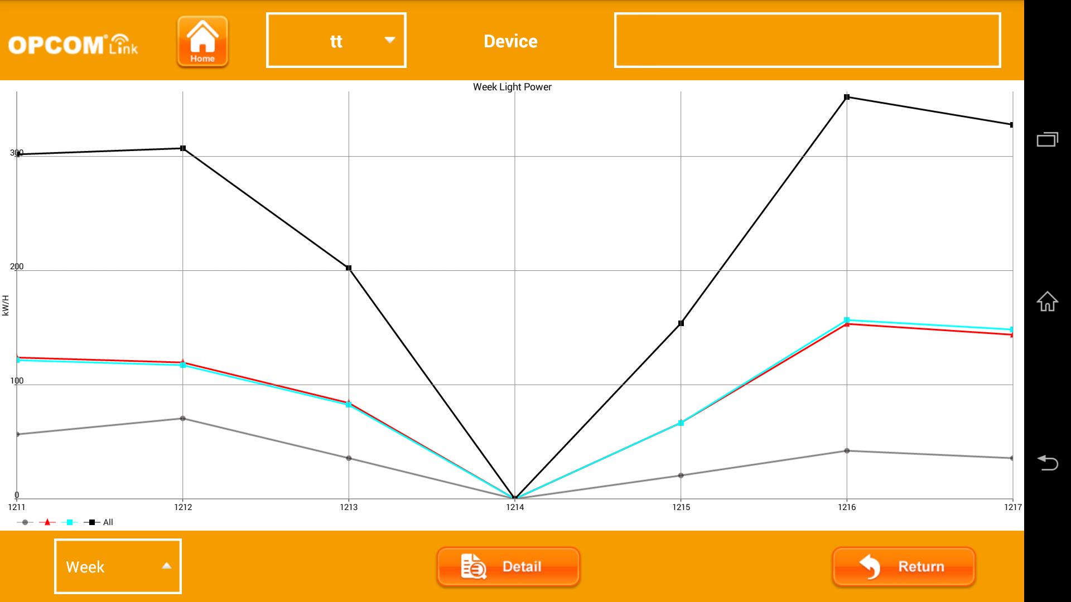The image size is (1071, 602).
Task: Click the Home navigation icon
Action: tap(203, 41)
